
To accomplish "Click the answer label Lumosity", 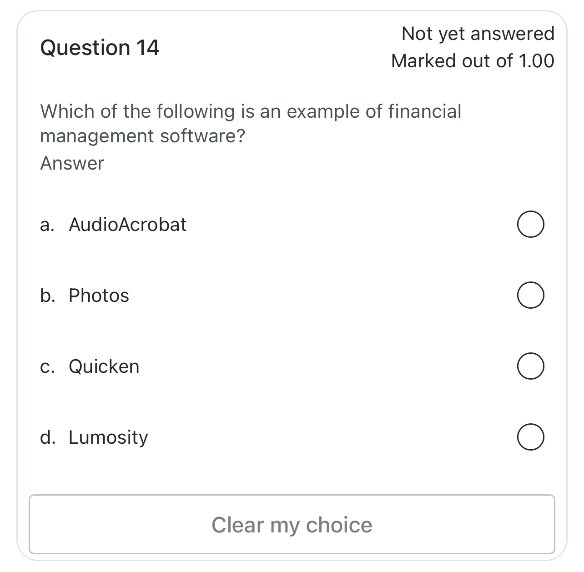I will click(x=108, y=437).
